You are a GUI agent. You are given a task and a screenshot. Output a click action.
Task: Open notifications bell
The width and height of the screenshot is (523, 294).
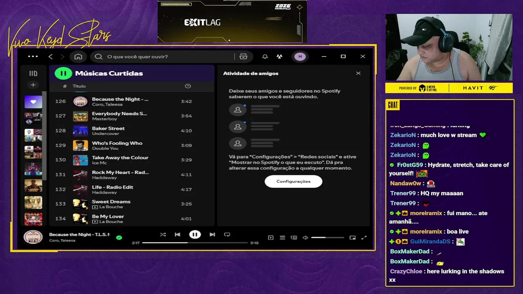point(265,56)
